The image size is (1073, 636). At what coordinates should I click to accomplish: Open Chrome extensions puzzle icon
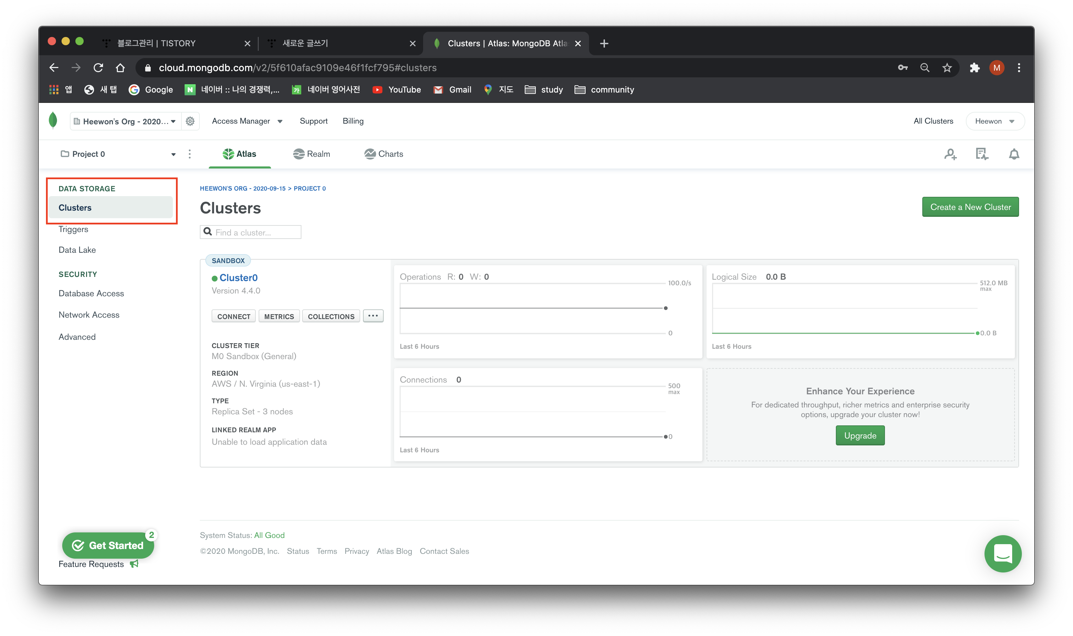(974, 68)
